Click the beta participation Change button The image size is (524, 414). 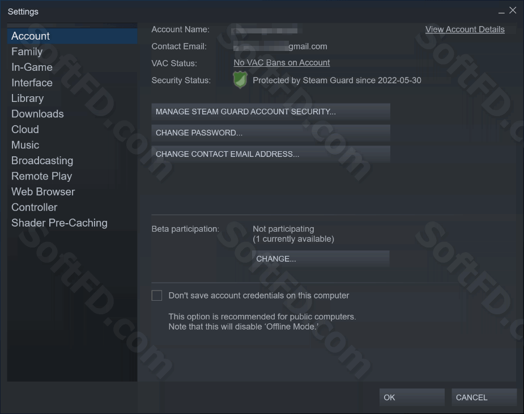pyautogui.click(x=321, y=259)
